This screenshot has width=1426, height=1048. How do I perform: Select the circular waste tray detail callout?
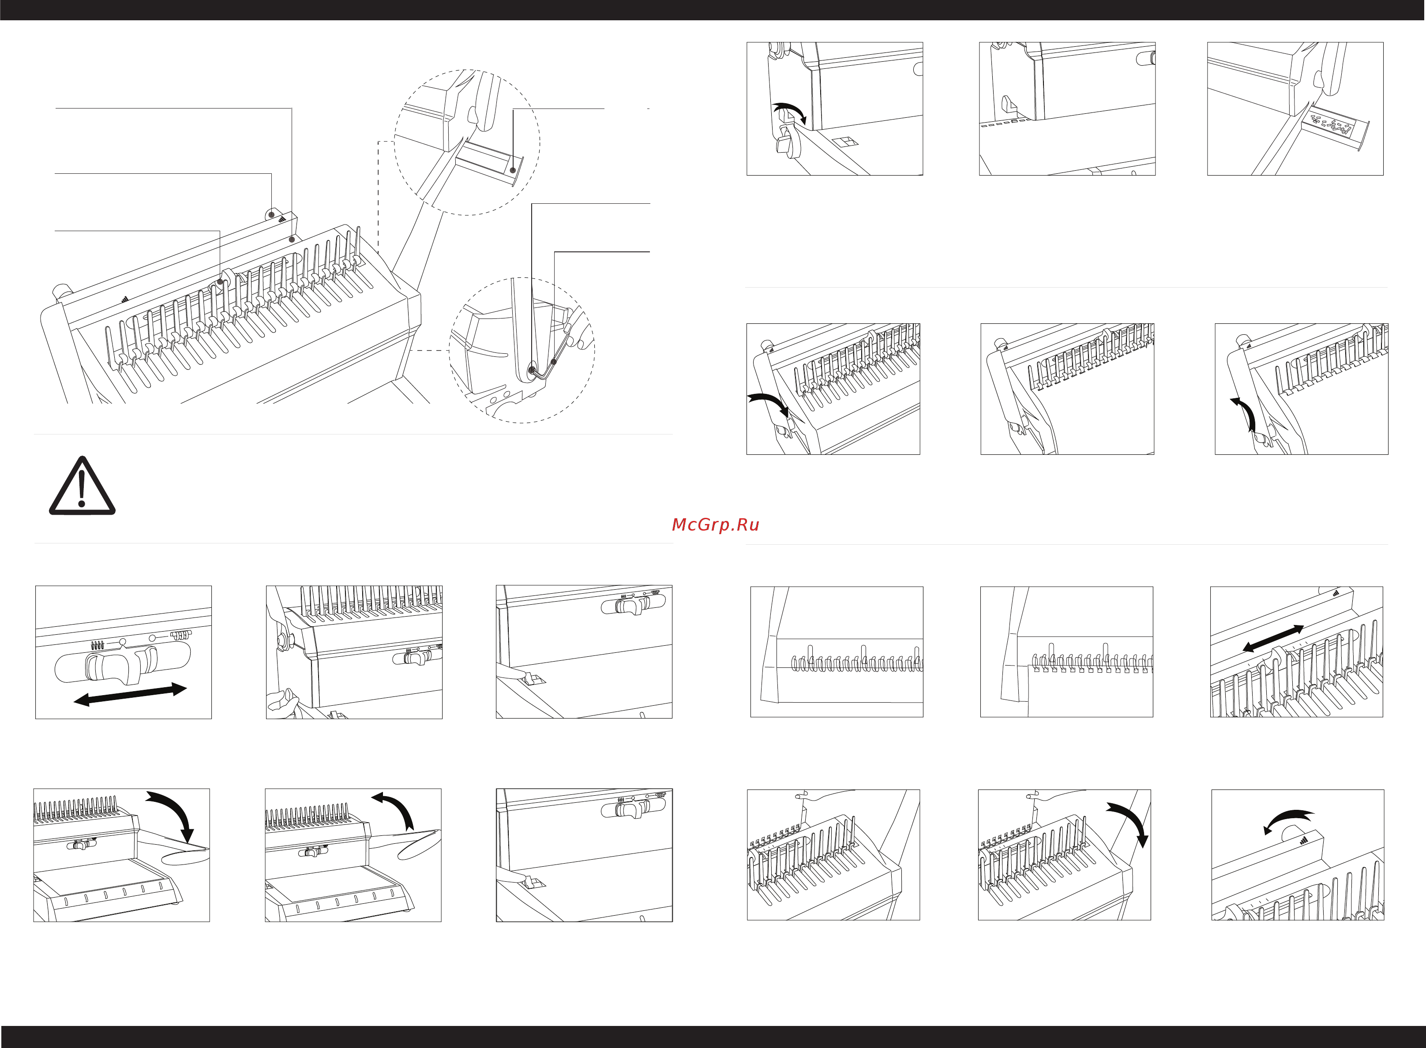[x=467, y=142]
